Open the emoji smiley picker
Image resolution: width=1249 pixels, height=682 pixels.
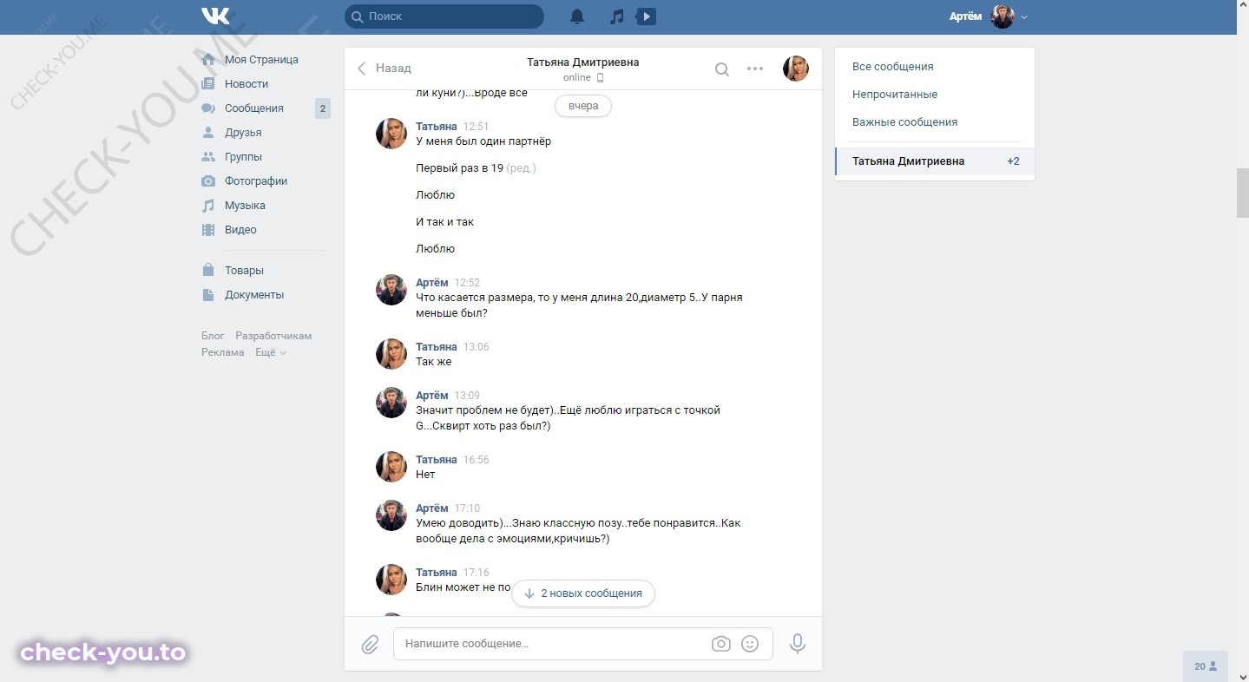750,644
